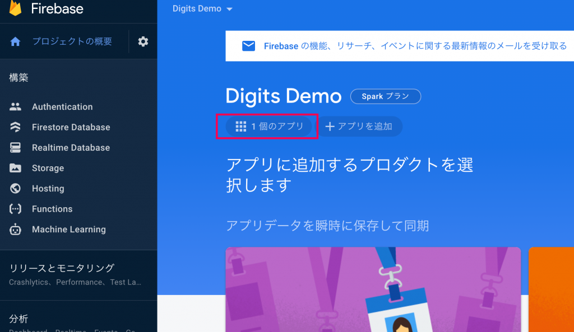The image size is (574, 332).
Task: Open the orange product card
Action: [552, 289]
